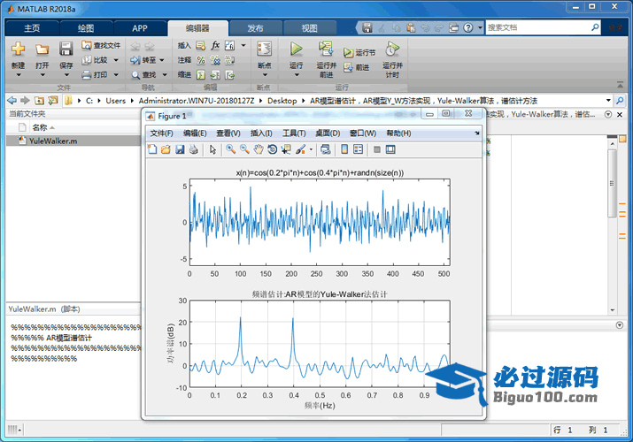The image size is (633, 442).
Task: Click the Breakpoints (断点) icon
Action: point(265,49)
